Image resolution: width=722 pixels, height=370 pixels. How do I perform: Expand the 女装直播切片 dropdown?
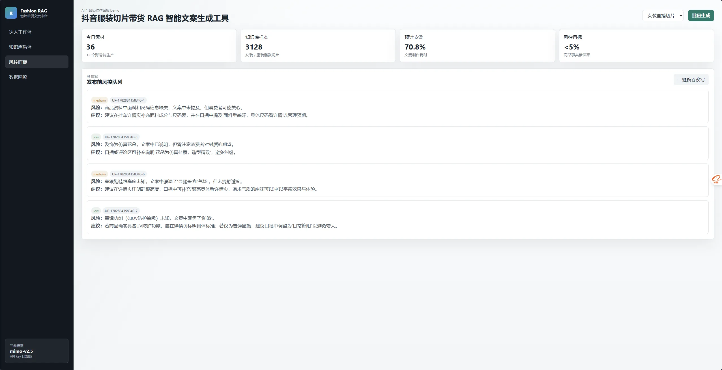click(663, 16)
